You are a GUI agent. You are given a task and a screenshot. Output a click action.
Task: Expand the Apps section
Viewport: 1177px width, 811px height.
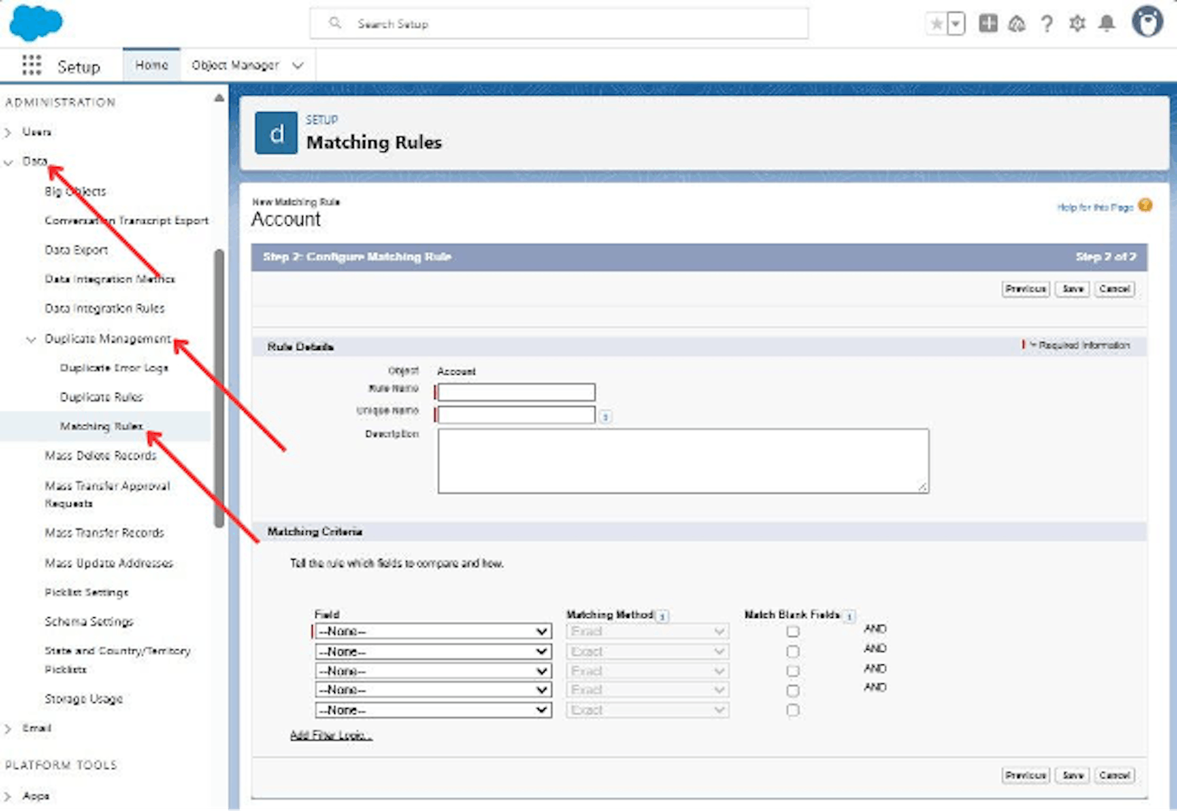coord(8,796)
